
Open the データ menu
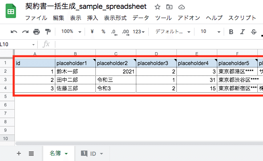click(141, 18)
